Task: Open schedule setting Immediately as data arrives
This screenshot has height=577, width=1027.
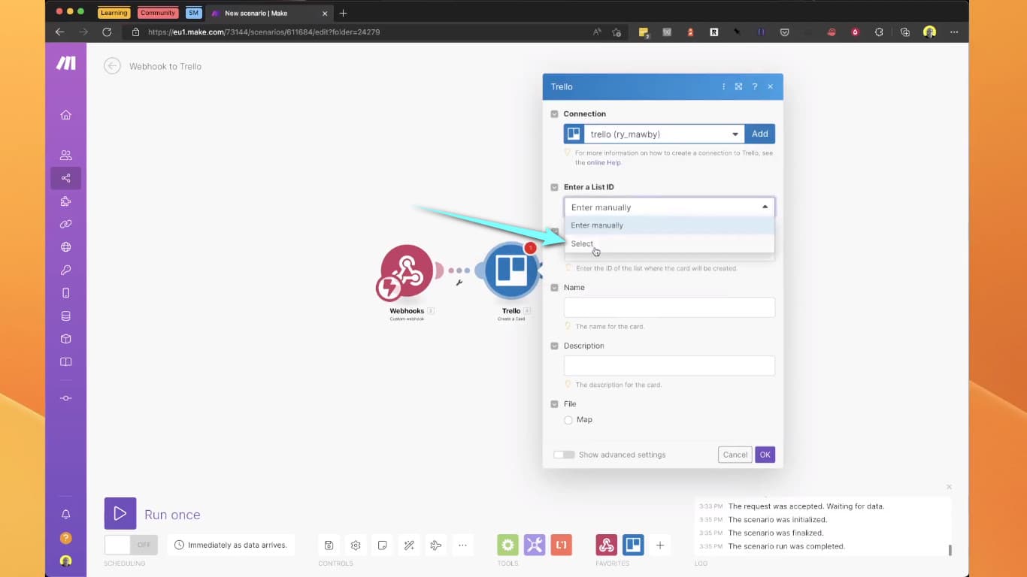Action: [232, 545]
